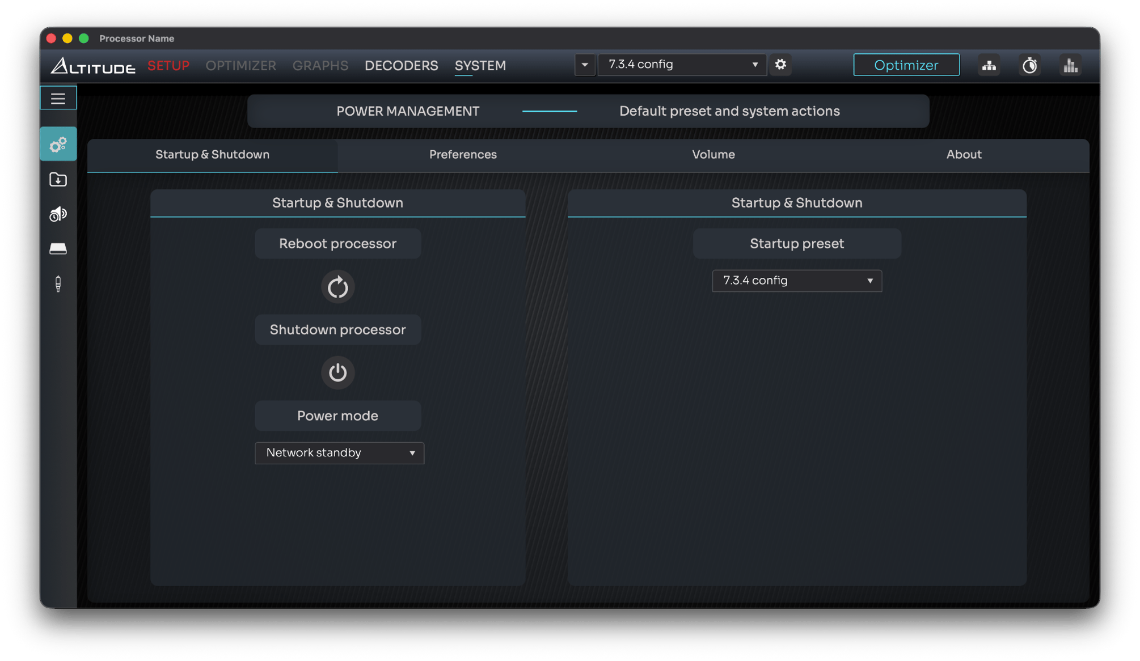Open preset settings gear icon
The height and width of the screenshot is (661, 1140).
coord(780,65)
